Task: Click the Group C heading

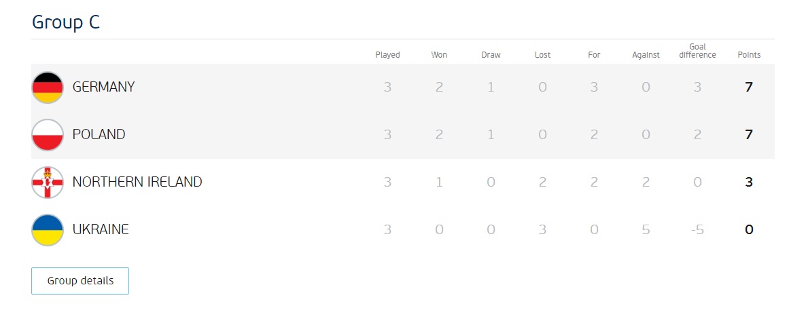Action: (x=66, y=22)
